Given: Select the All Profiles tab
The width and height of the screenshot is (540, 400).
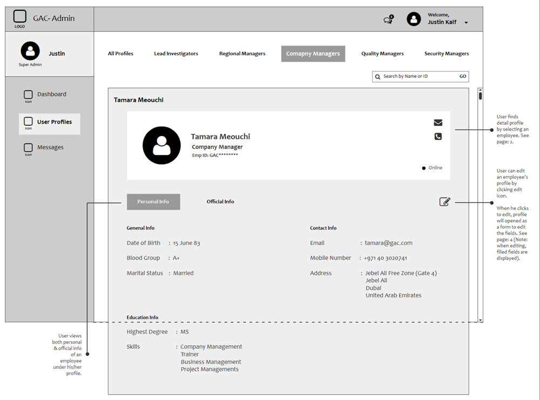Looking at the screenshot, I should pos(120,54).
